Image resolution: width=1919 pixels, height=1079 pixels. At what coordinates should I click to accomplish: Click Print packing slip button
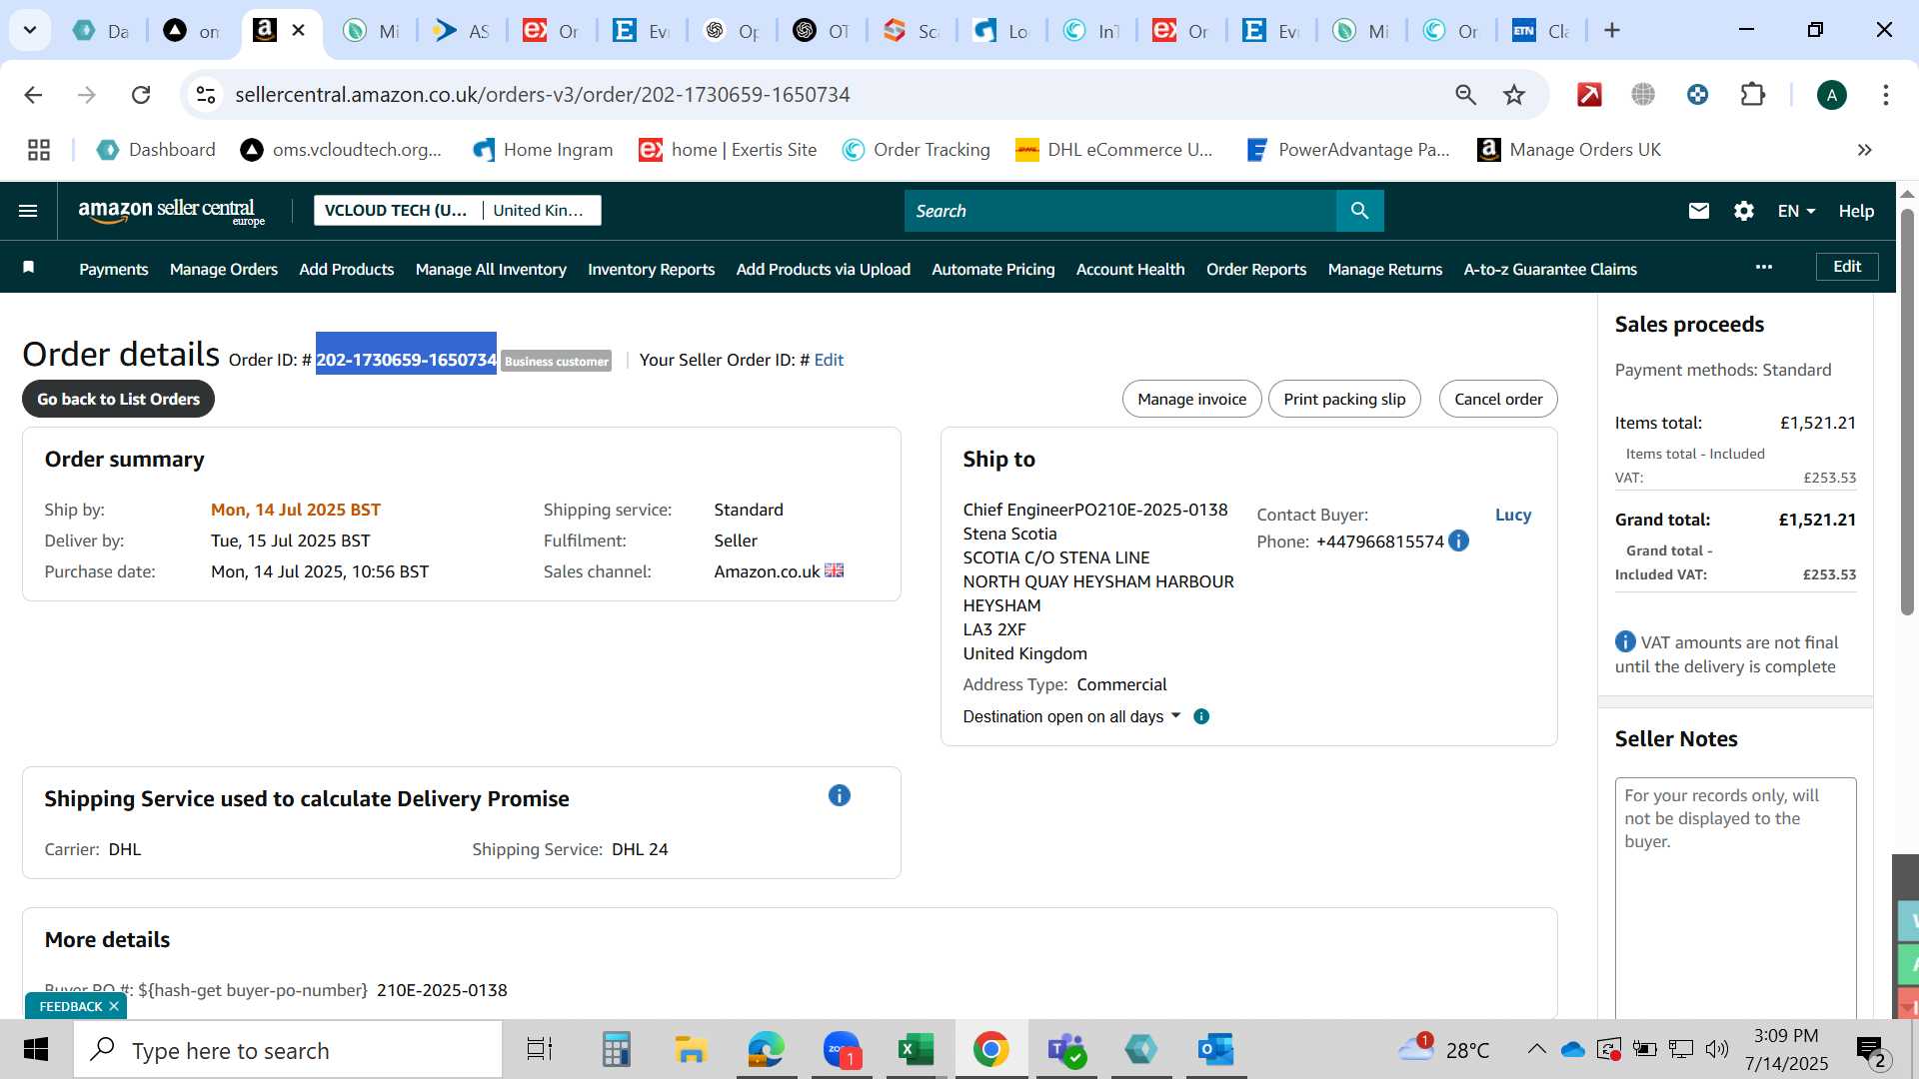(x=1344, y=399)
